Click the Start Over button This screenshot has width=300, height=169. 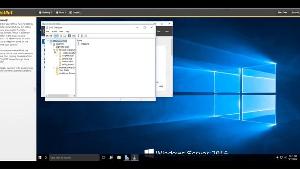click(282, 13)
